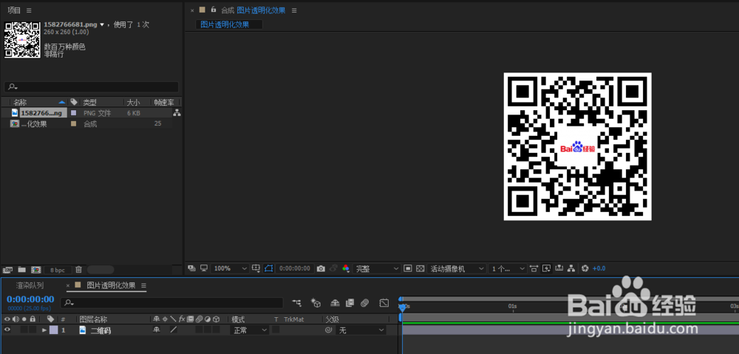The height and width of the screenshot is (354, 739).
Task: Toggle the shy switch of 二维码 layer
Action: tap(157, 330)
